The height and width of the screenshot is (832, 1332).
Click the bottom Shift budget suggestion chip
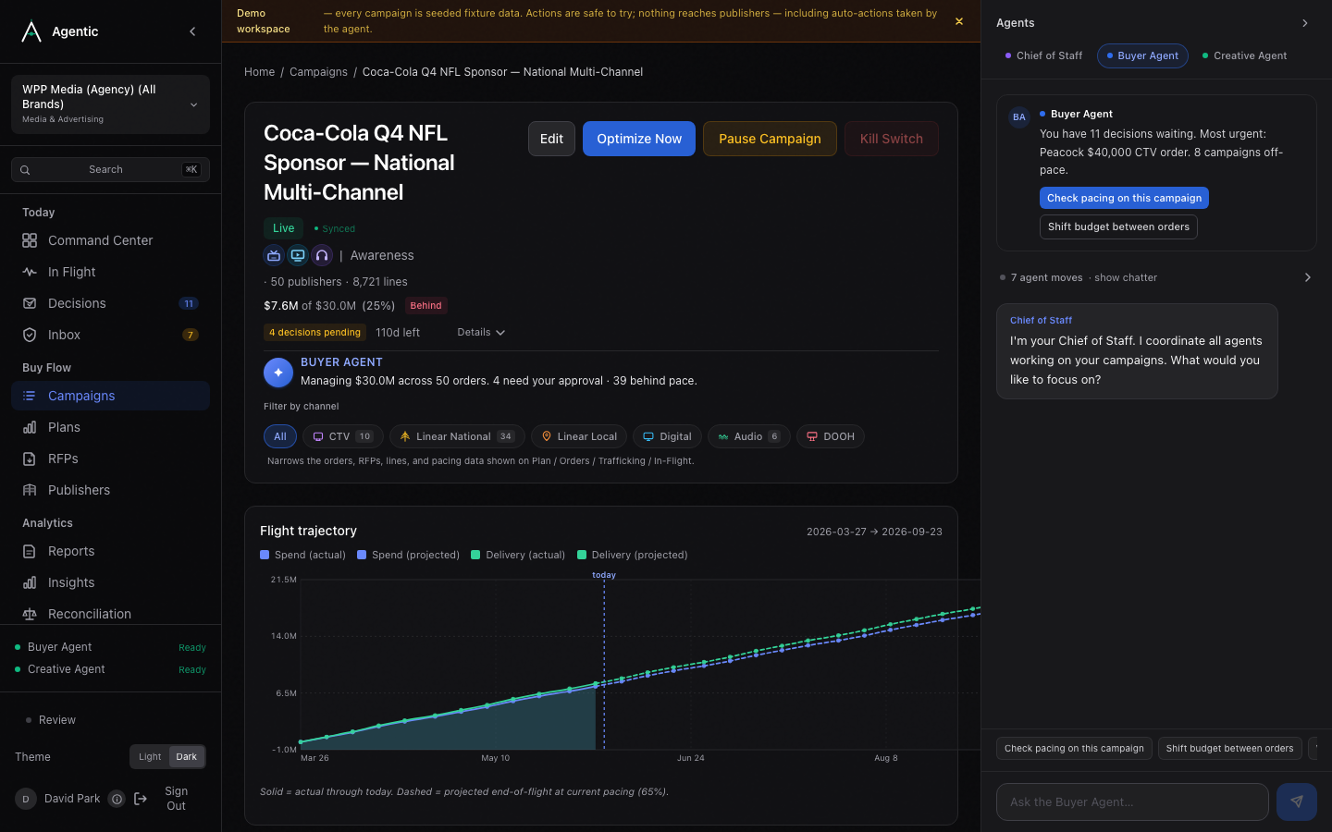pos(1229,749)
